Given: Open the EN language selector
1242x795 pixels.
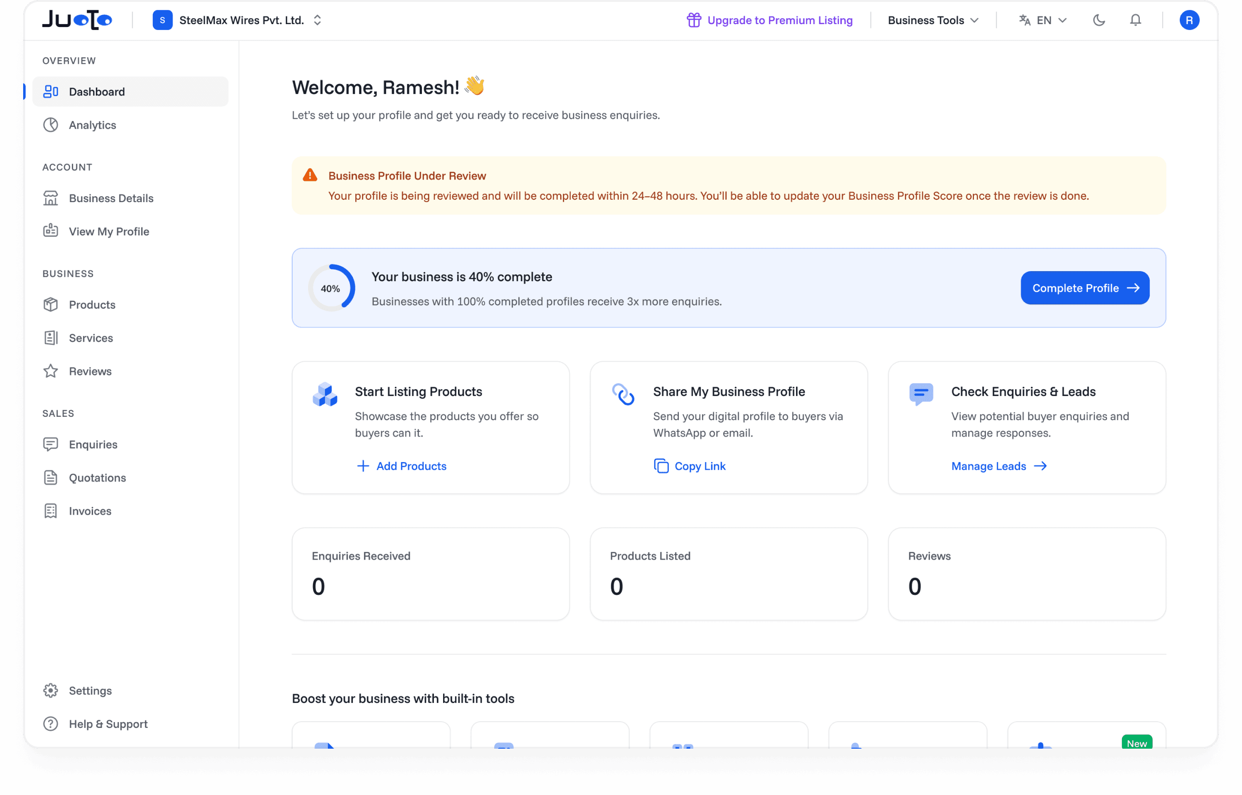Looking at the screenshot, I should tap(1043, 20).
